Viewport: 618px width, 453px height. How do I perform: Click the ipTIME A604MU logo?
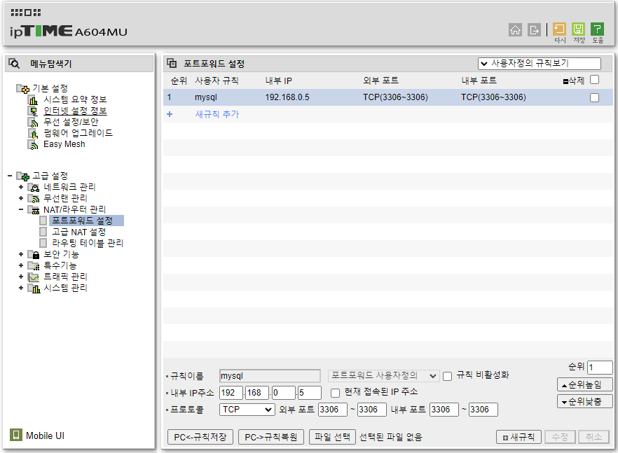coord(69,31)
